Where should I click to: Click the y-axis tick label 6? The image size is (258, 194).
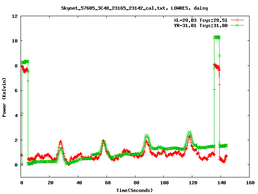coord(16,91)
